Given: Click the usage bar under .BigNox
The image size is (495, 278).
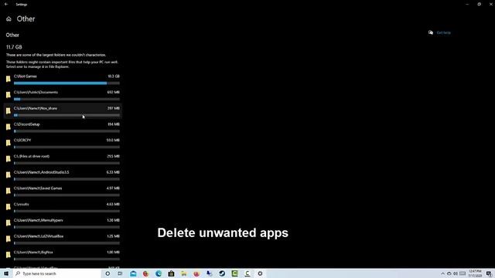Looking at the screenshot, I should tap(67, 259).
